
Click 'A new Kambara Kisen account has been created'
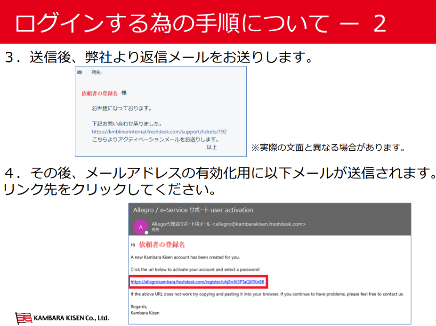[x=185, y=257]
